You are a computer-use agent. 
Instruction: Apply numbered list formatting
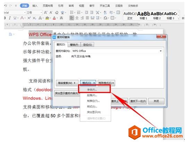point(78,12)
